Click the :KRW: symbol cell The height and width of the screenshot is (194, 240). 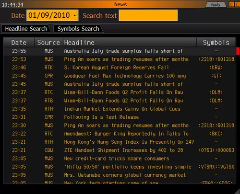[216, 68]
